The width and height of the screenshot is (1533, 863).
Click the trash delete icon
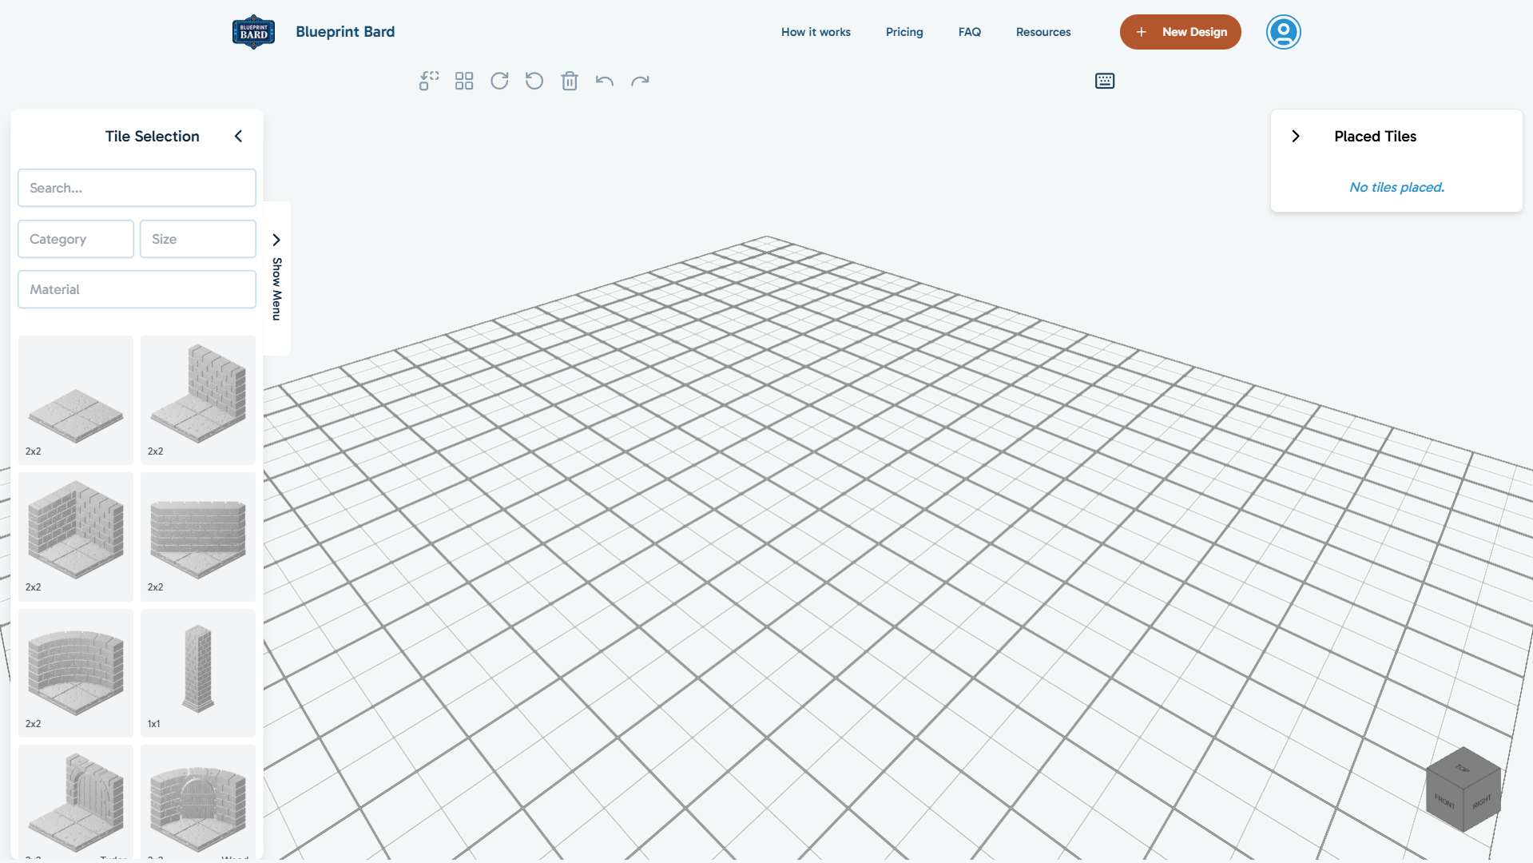pyautogui.click(x=570, y=81)
